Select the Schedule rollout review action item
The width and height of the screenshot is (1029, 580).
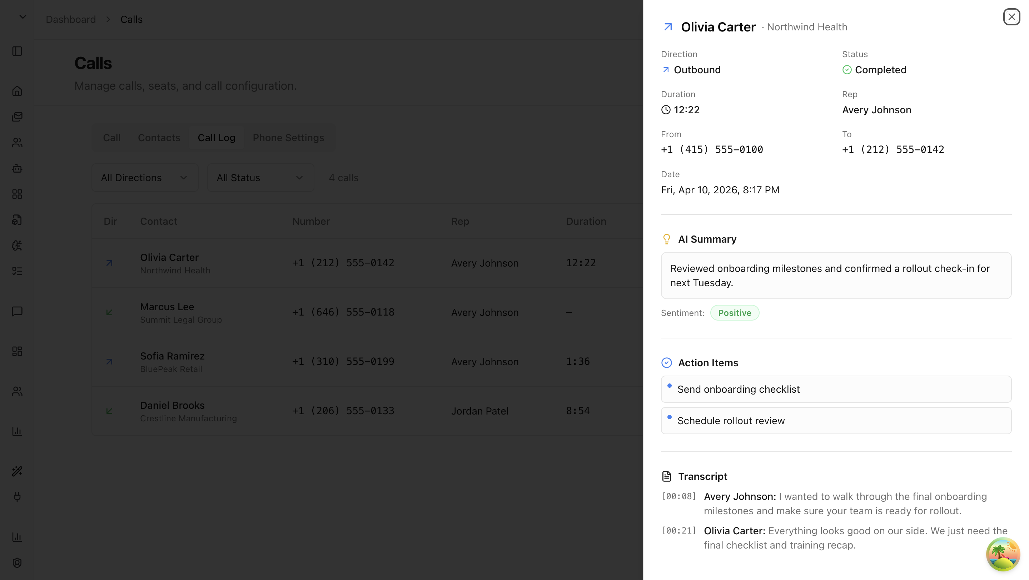[836, 421]
